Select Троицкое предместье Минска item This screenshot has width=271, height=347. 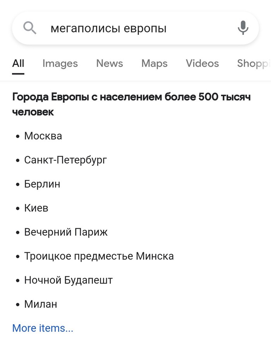(99, 256)
